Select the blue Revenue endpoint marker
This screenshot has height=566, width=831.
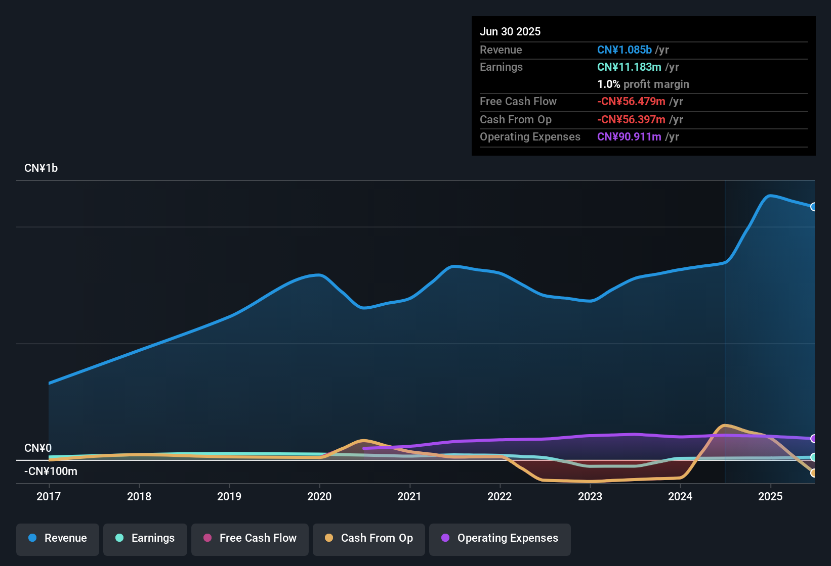click(x=814, y=207)
